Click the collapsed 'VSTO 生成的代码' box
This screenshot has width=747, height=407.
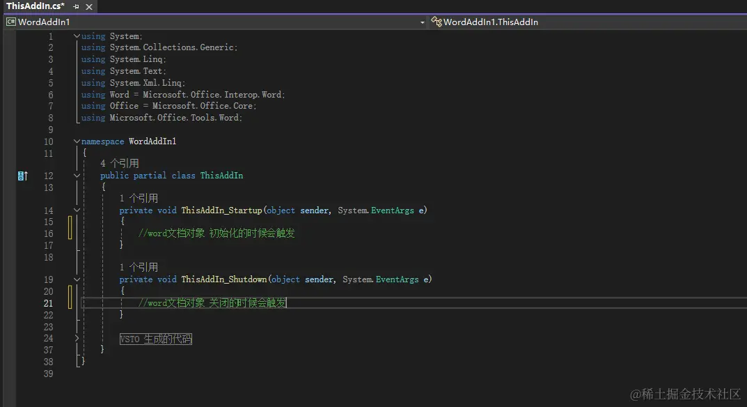point(156,339)
